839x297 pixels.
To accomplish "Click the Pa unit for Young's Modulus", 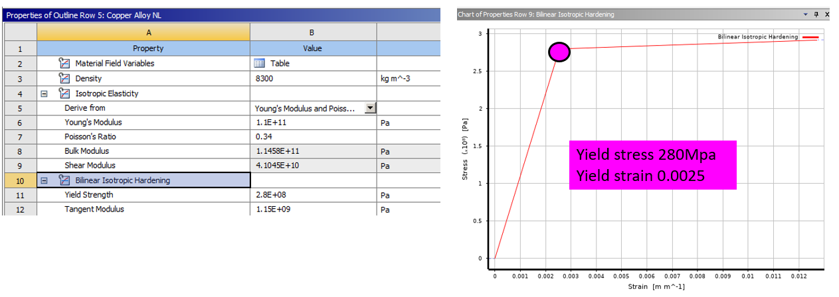I will [x=385, y=123].
